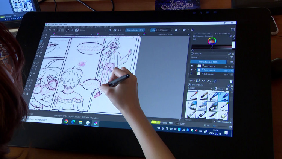The width and height of the screenshot is (282, 159).
Task: Expand the Minden brush tag dropdown
Action: point(199,89)
